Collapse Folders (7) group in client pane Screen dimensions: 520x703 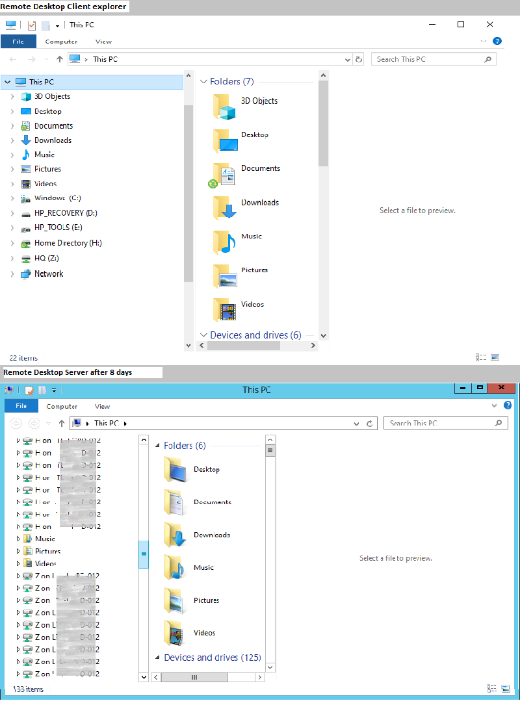[x=203, y=82]
